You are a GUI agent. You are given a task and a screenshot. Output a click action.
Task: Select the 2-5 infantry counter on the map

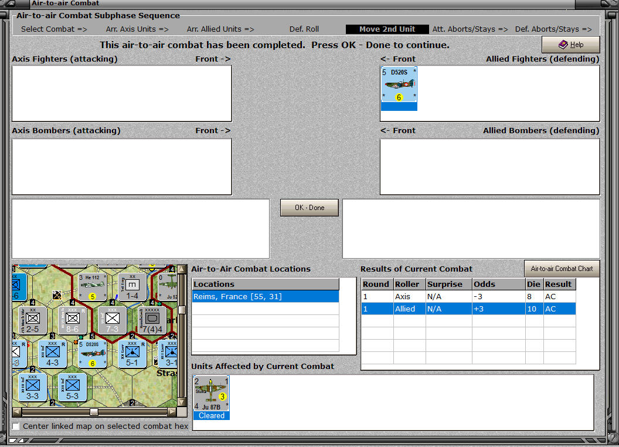coord(32,320)
